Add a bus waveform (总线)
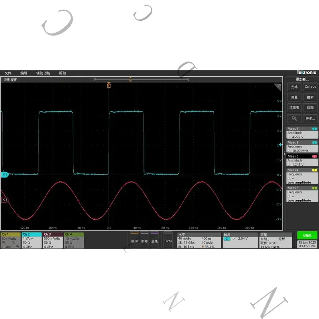Image resolution: width=319 pixels, height=319 pixels. coord(154,240)
